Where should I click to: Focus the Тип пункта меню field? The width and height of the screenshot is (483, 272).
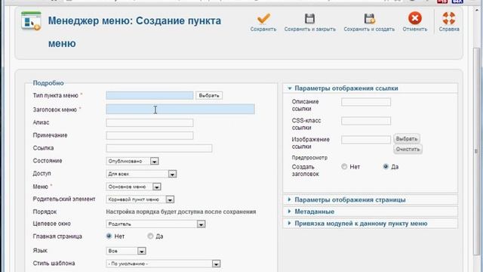[149, 96]
